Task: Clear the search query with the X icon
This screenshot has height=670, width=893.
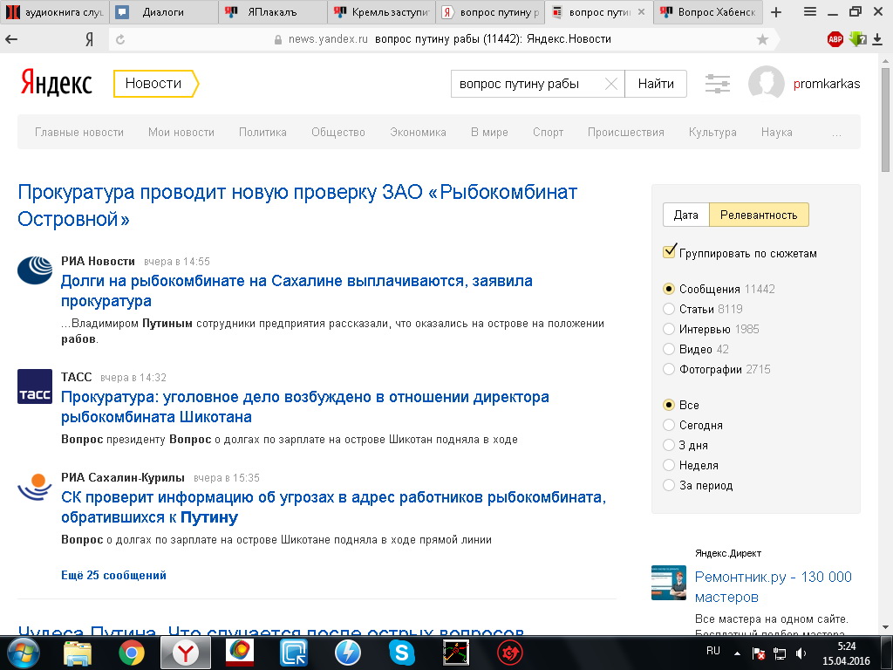Action: (x=610, y=84)
